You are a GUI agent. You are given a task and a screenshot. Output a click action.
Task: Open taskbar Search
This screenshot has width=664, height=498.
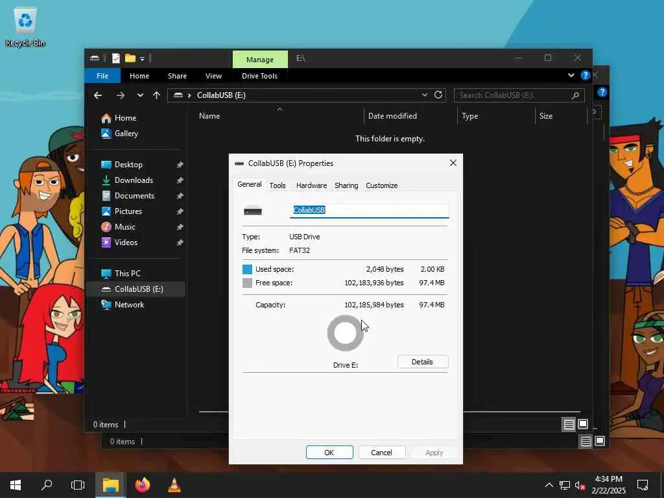click(47, 485)
